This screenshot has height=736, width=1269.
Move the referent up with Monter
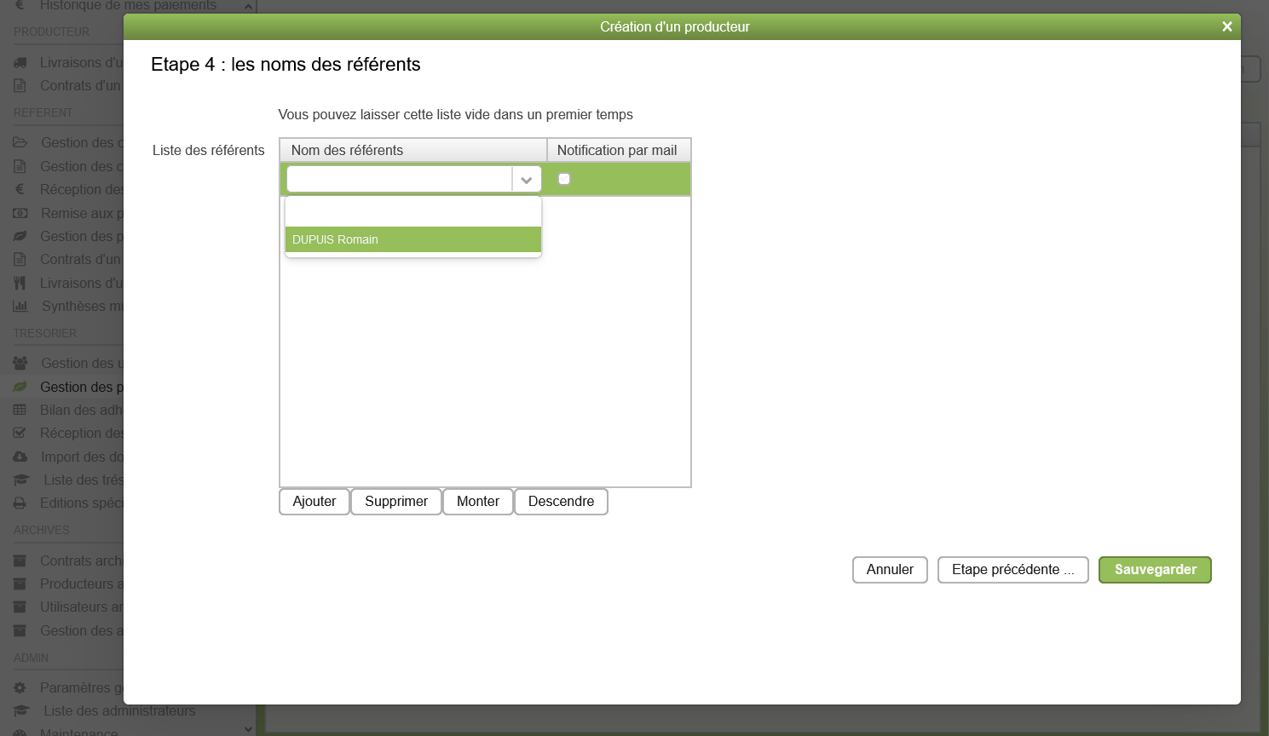pos(478,502)
